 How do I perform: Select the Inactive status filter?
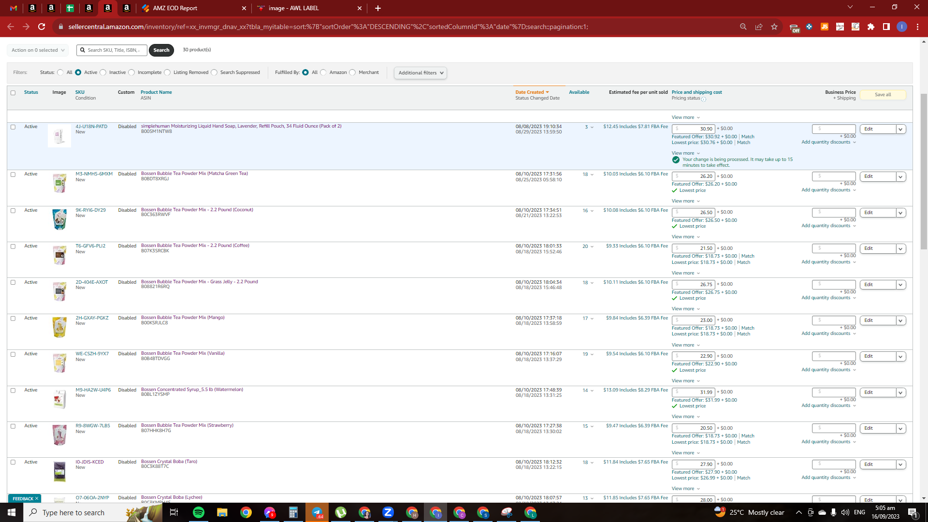pyautogui.click(x=103, y=72)
